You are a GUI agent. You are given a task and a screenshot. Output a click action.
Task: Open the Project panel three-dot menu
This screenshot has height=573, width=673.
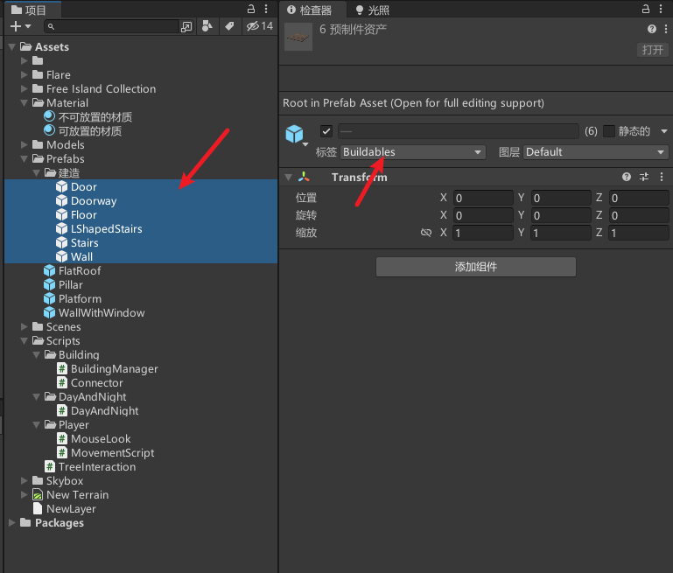pyautogui.click(x=266, y=9)
